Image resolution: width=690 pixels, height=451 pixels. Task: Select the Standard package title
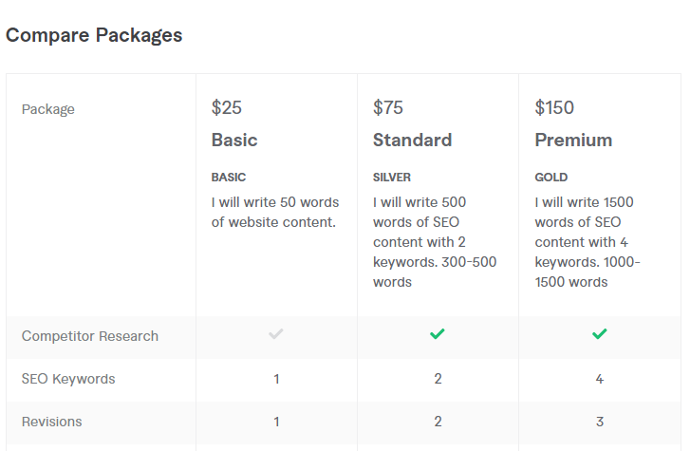pyautogui.click(x=412, y=140)
